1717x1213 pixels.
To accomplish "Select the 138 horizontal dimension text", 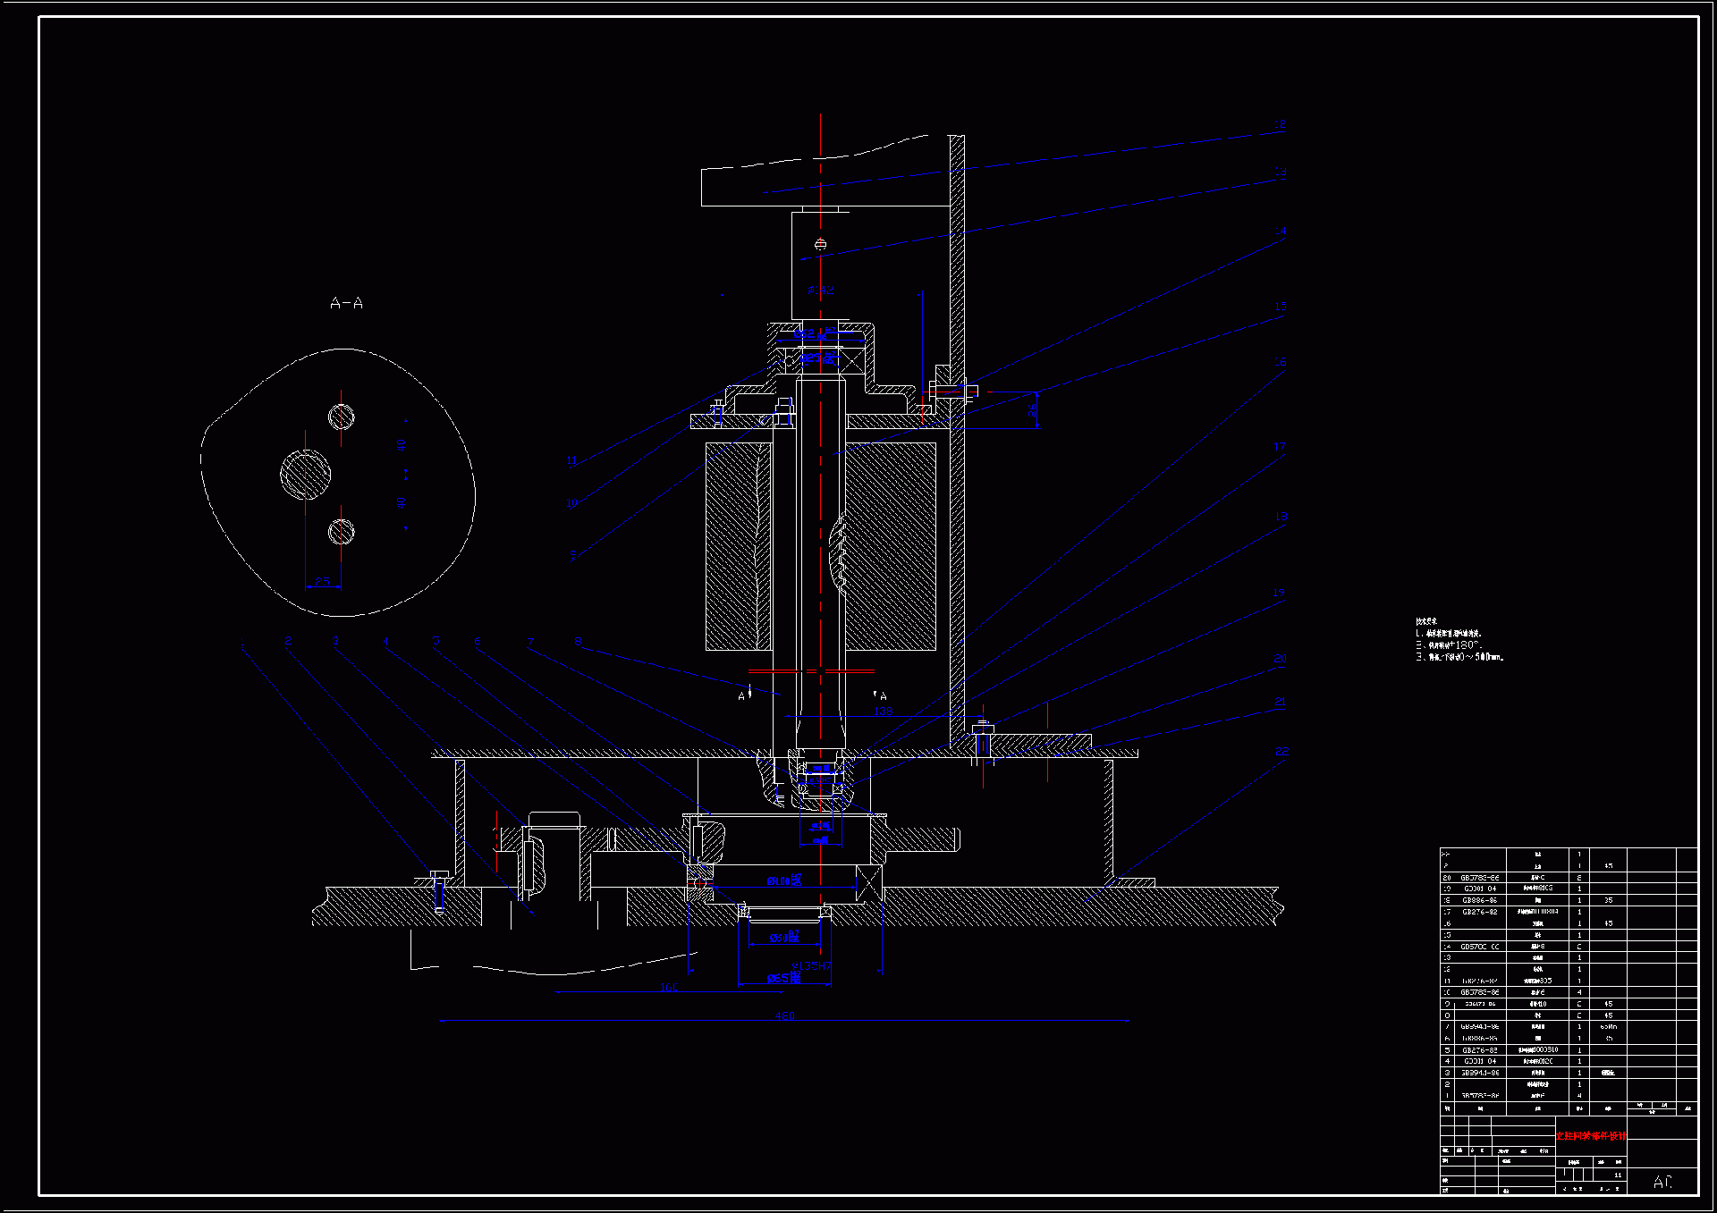I will (883, 712).
